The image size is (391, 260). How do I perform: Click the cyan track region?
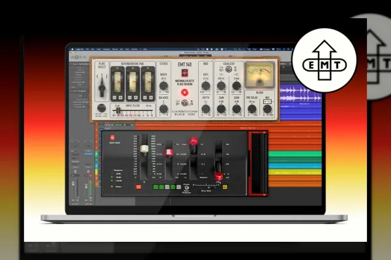[295, 166]
